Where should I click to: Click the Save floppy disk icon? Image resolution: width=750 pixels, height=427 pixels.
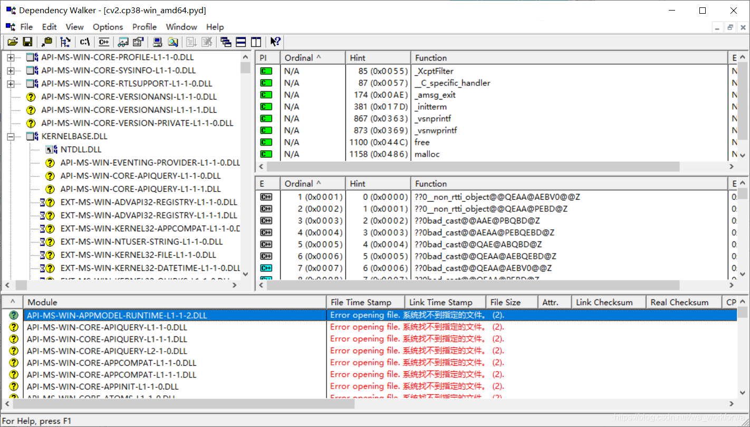point(27,42)
